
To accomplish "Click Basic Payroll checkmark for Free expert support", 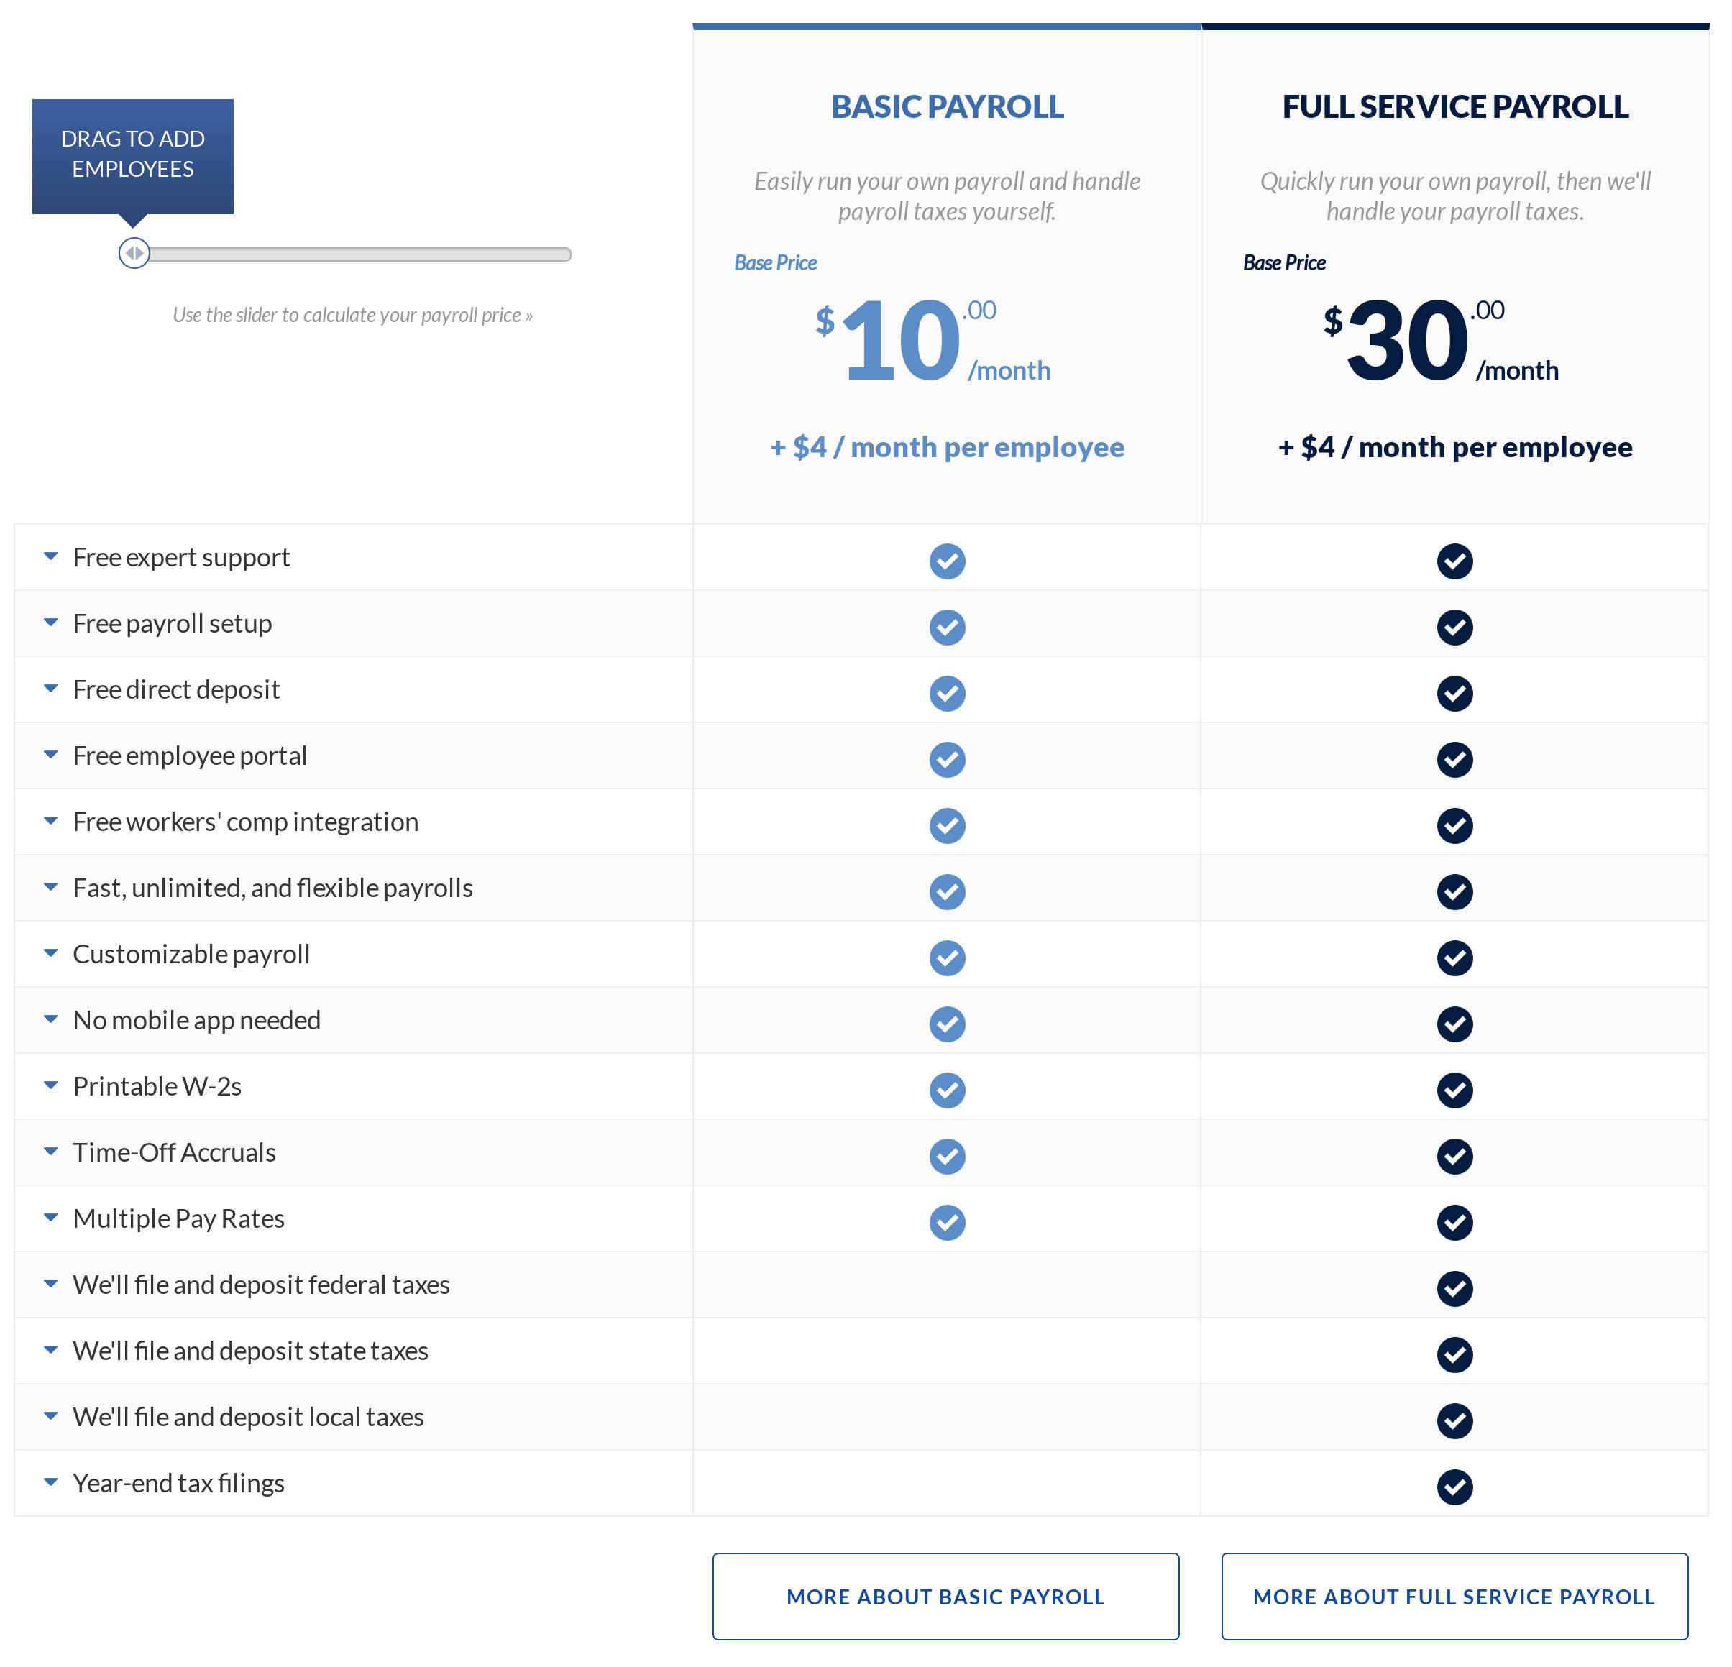I will pos(946,561).
